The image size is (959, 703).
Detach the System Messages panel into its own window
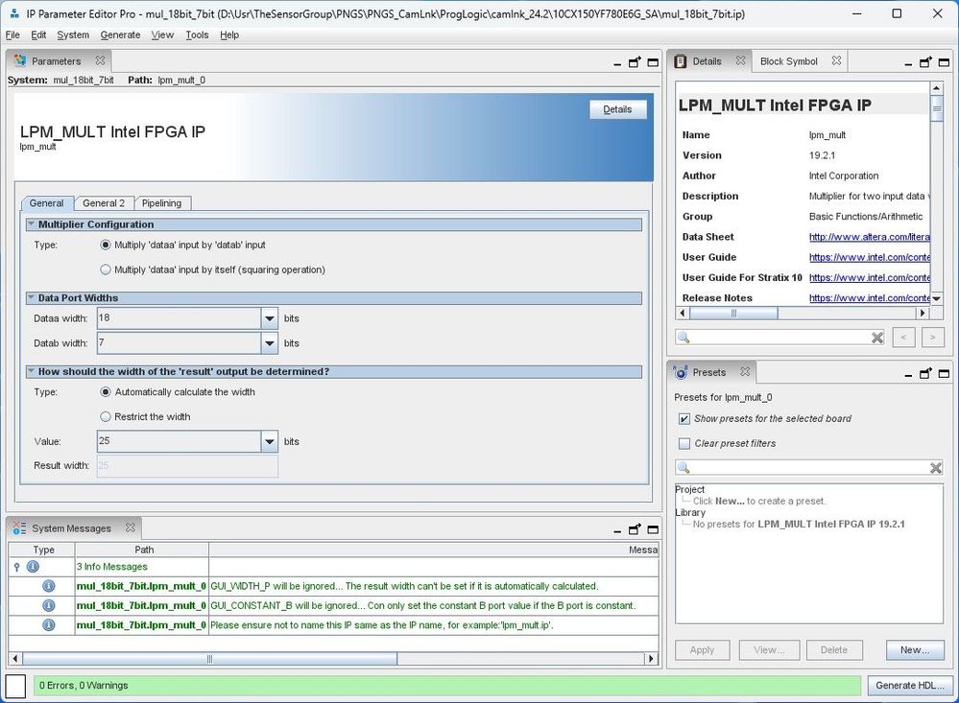tap(635, 528)
